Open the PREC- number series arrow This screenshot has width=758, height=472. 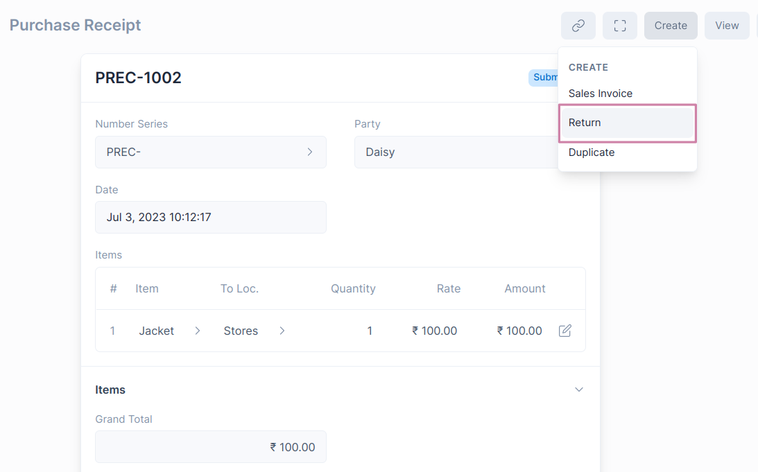point(309,152)
